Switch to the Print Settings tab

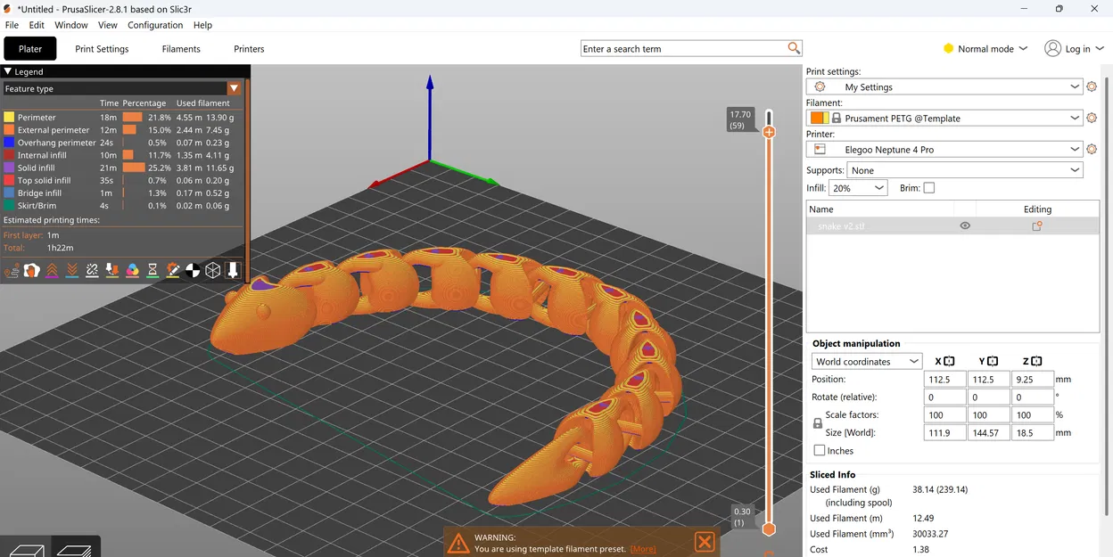tap(101, 49)
